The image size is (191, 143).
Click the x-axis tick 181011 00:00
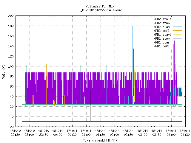58,133
